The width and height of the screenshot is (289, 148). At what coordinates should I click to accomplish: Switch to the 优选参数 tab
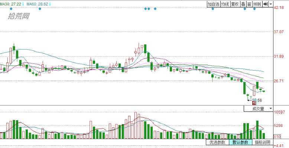click(217, 142)
